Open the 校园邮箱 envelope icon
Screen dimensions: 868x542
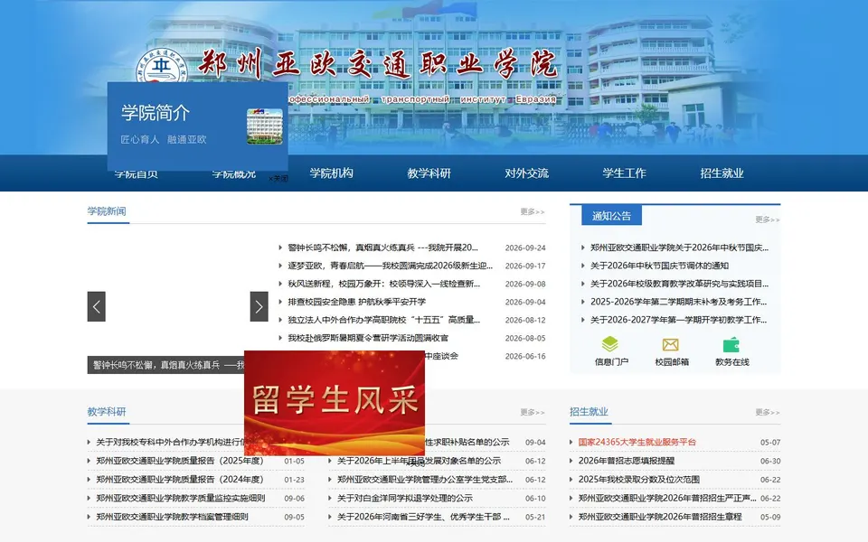pos(670,344)
